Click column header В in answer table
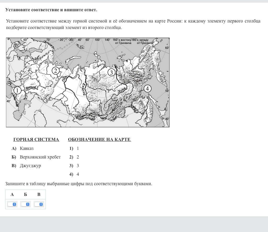The width and height of the screenshot is (268, 232). coord(39,195)
